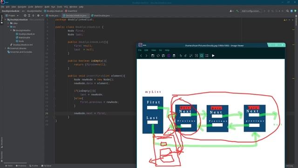Collapse the DoublyLinkedList project root node

pos(6,20)
